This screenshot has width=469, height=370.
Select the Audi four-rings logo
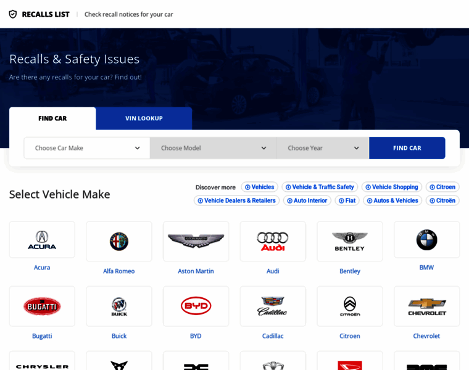coord(273,241)
